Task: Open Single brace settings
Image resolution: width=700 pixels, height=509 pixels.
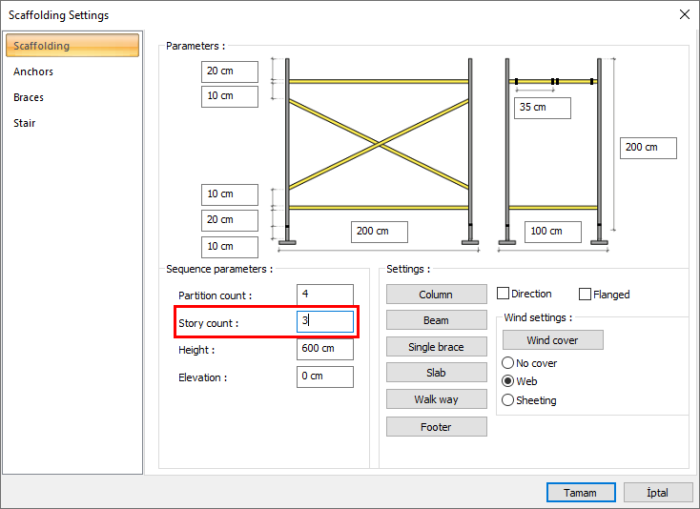Action: pyautogui.click(x=436, y=347)
